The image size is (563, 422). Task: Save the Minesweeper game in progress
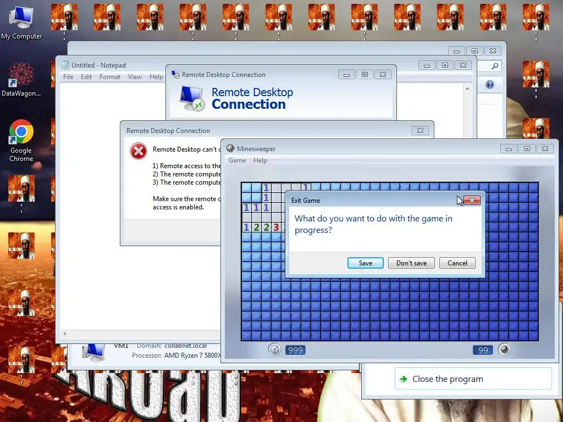pos(366,263)
